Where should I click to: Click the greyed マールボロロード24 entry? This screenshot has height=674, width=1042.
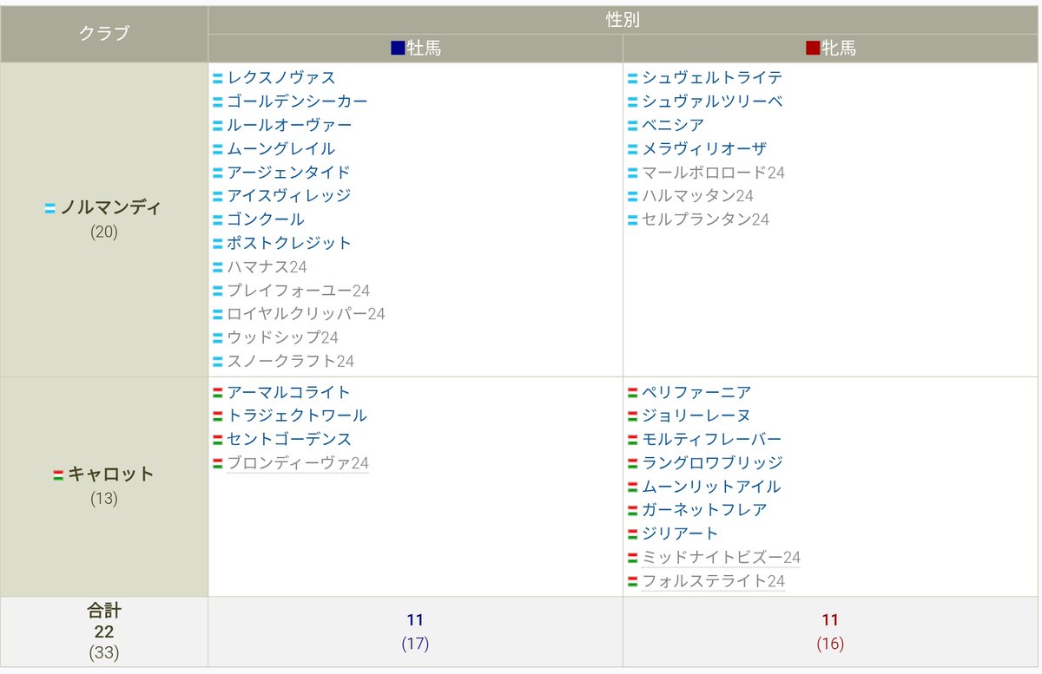714,172
